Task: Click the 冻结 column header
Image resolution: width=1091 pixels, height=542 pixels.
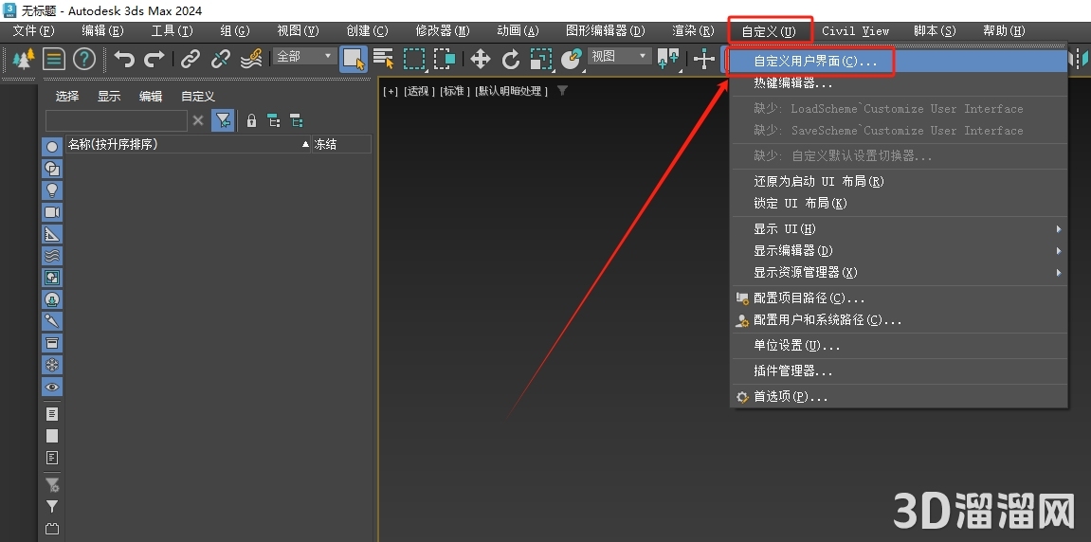Action: tap(341, 145)
